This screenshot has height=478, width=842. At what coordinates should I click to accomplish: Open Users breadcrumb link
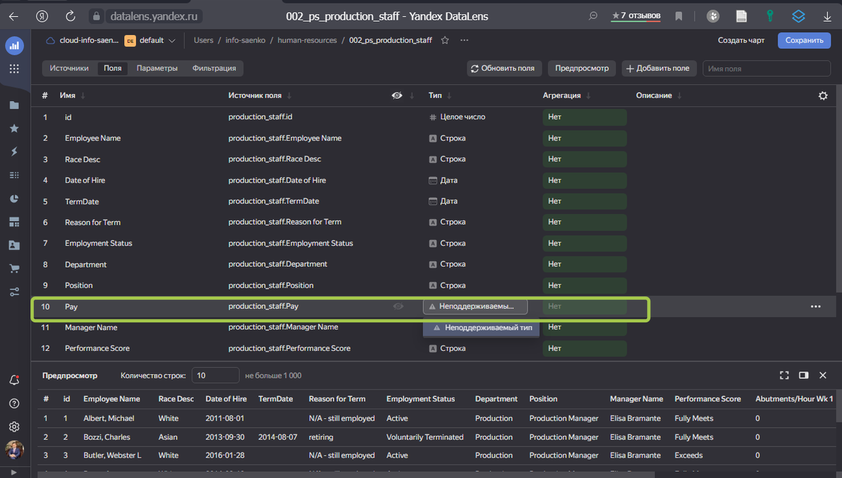203,41
